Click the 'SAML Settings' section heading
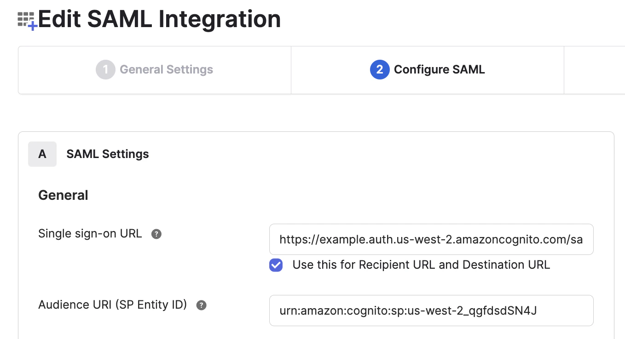 [x=108, y=154]
